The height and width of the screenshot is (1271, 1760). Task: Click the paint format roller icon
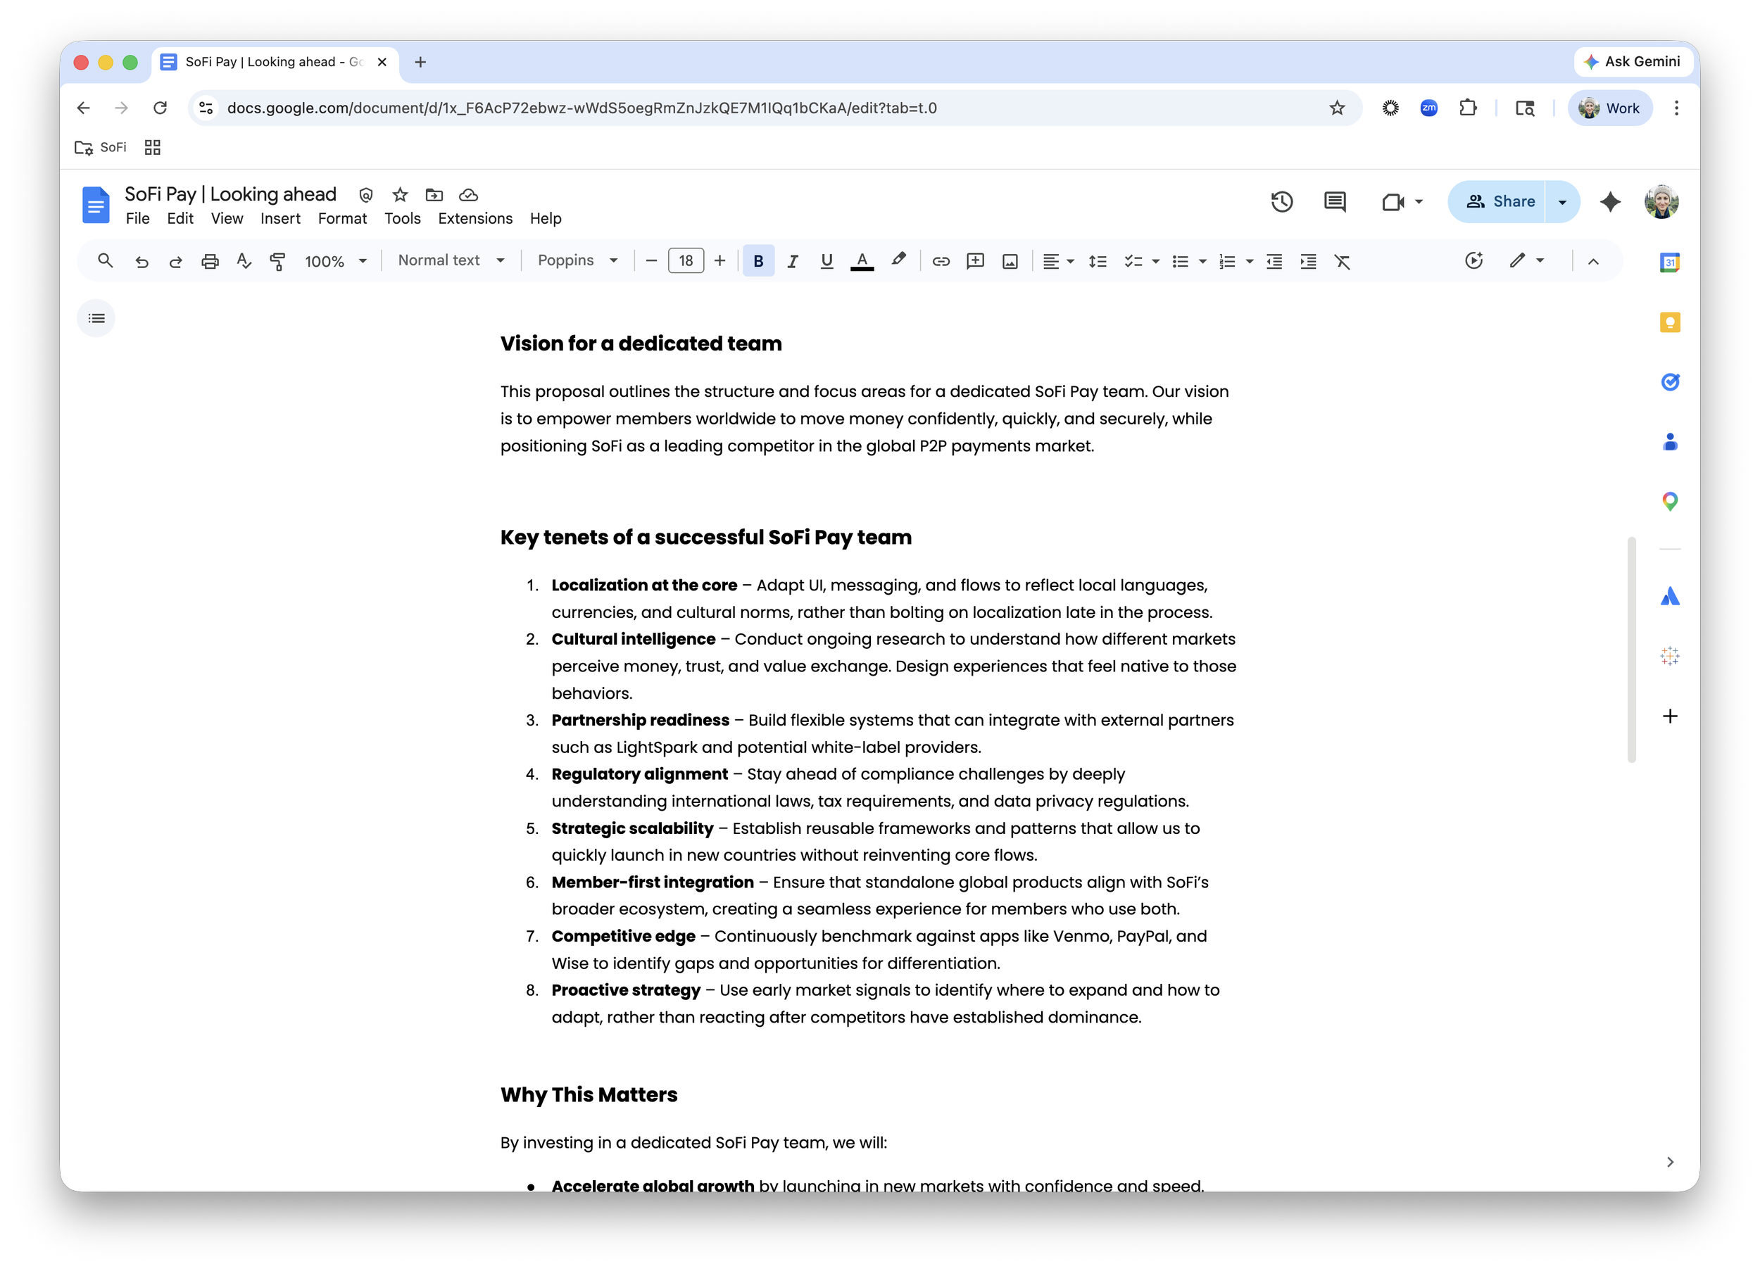click(x=277, y=262)
